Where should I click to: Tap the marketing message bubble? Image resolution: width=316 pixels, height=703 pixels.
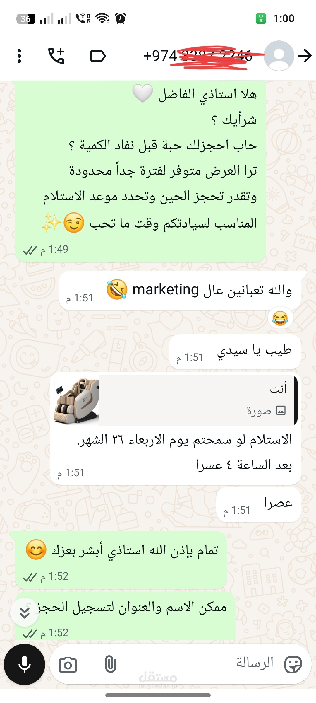click(180, 290)
